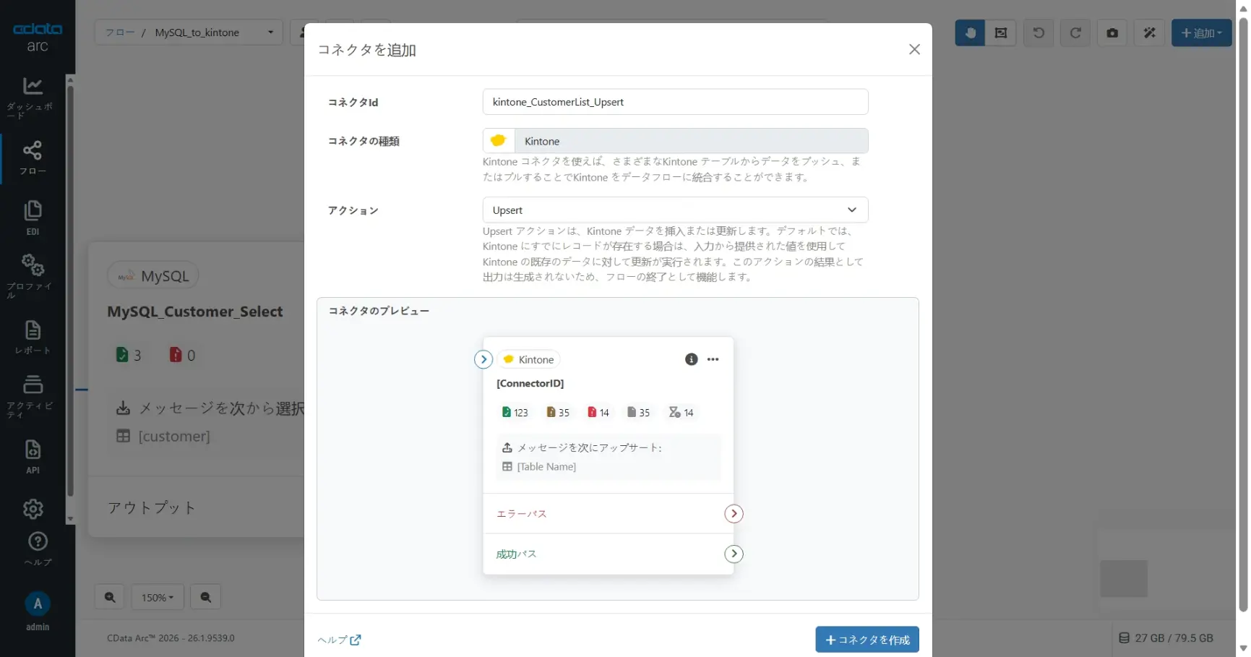This screenshot has height=657, width=1251.
Task: Open the Help link in dialog footer
Action: [339, 640]
